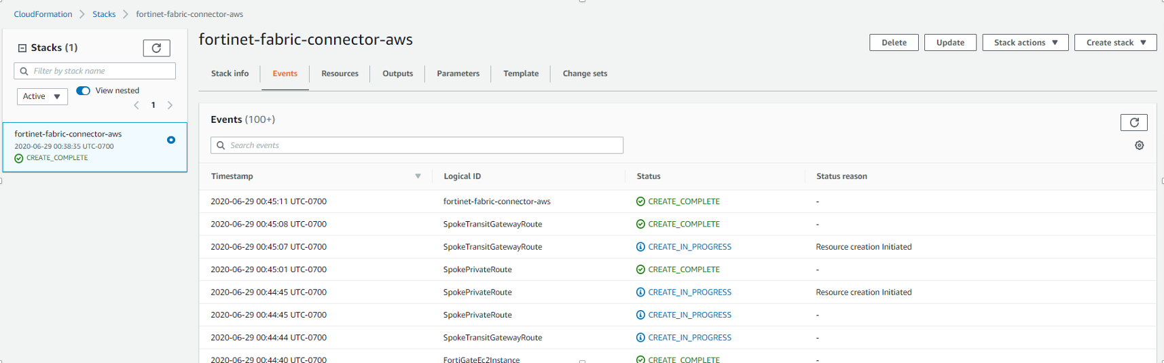Go to next stacks page arrow
Viewport: 1164px width, 363px height.
[170, 105]
